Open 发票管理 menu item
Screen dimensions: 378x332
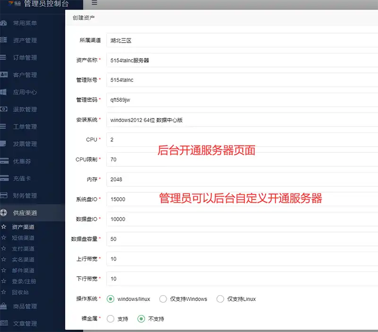pos(25,144)
